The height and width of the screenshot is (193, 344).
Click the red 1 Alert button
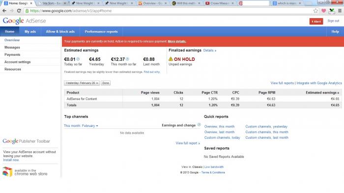[x=316, y=22]
